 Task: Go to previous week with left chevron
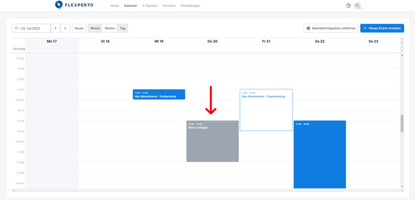point(56,28)
